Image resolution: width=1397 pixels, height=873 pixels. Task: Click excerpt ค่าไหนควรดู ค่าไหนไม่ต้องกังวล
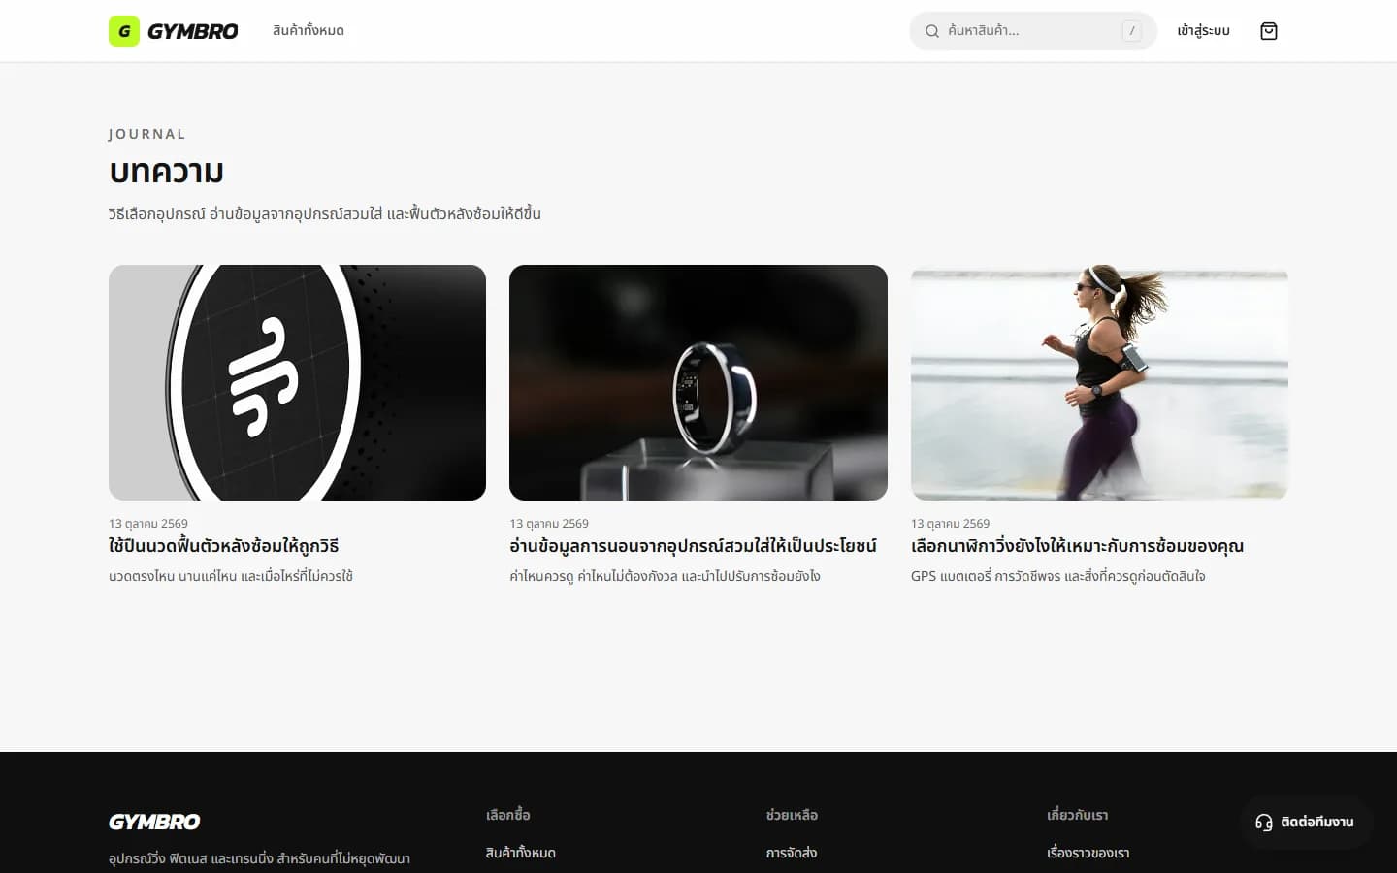tap(665, 576)
